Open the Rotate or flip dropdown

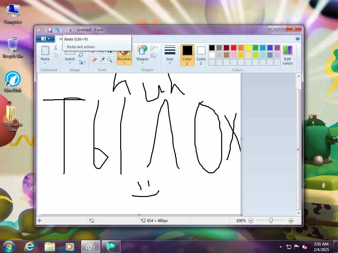click(82, 62)
